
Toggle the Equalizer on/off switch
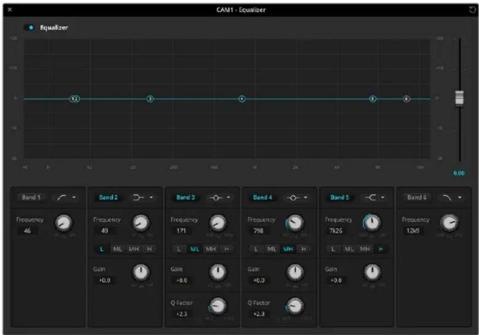(x=29, y=28)
